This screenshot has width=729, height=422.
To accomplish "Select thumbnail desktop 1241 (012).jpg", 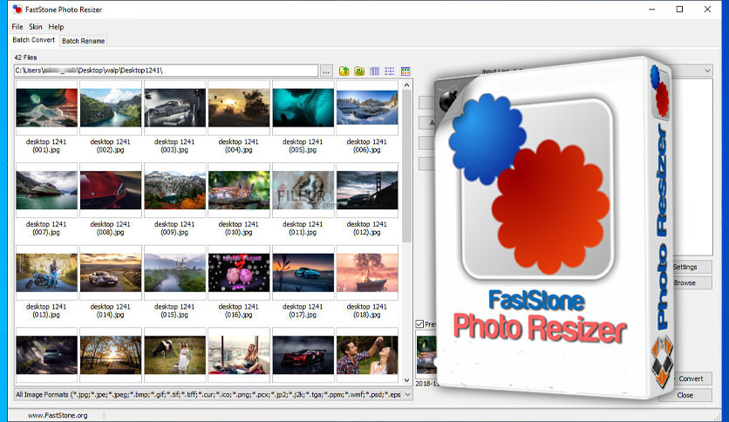I will [367, 190].
